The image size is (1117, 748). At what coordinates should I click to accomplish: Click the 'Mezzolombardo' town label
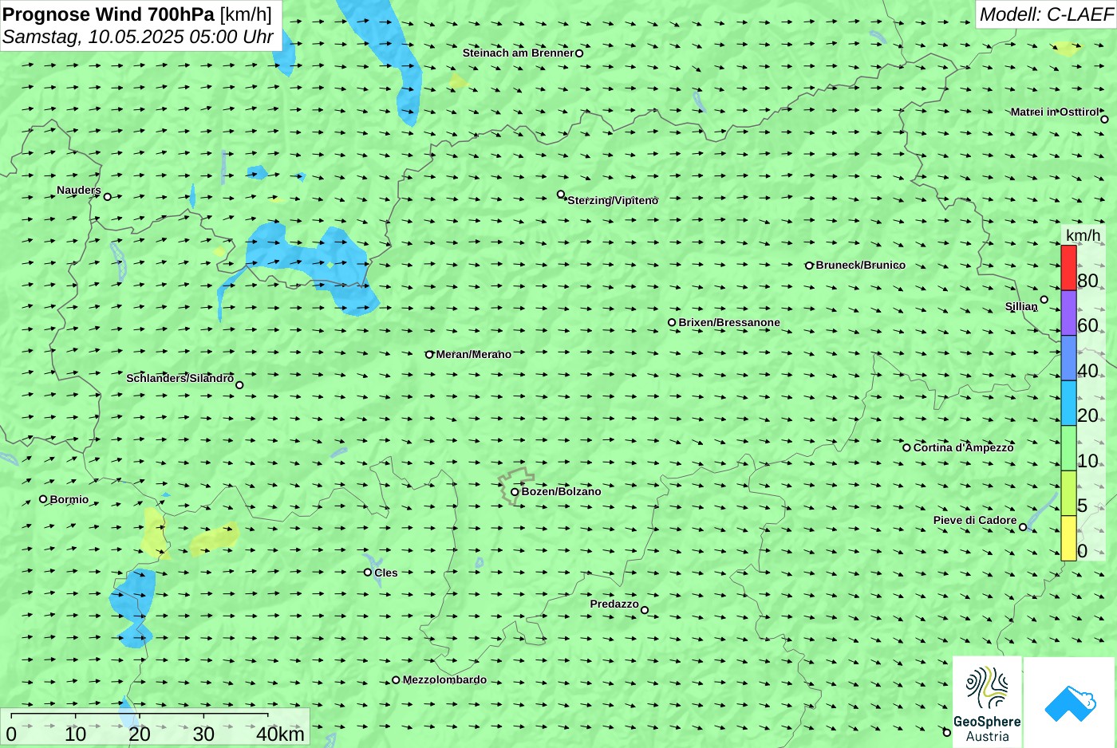(444, 679)
